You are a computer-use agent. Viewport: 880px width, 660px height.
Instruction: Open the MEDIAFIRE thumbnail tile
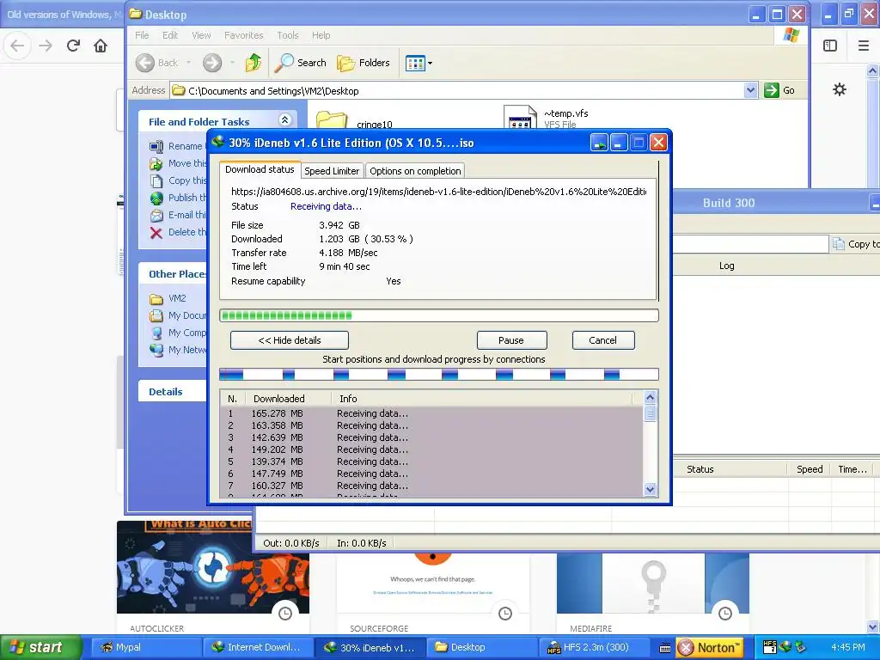tap(653, 594)
